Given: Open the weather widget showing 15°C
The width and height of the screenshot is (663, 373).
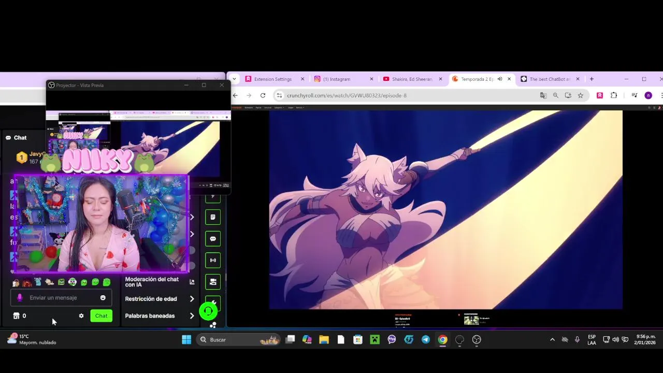Looking at the screenshot, I should click(31, 340).
